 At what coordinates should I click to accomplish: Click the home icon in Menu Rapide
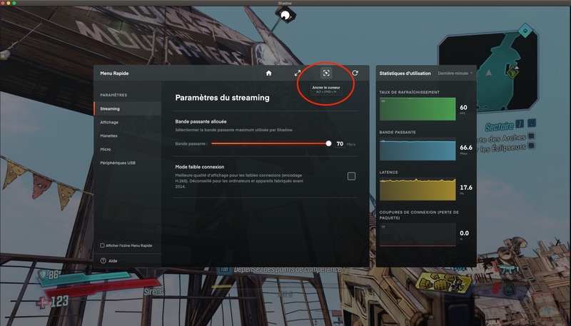point(269,73)
